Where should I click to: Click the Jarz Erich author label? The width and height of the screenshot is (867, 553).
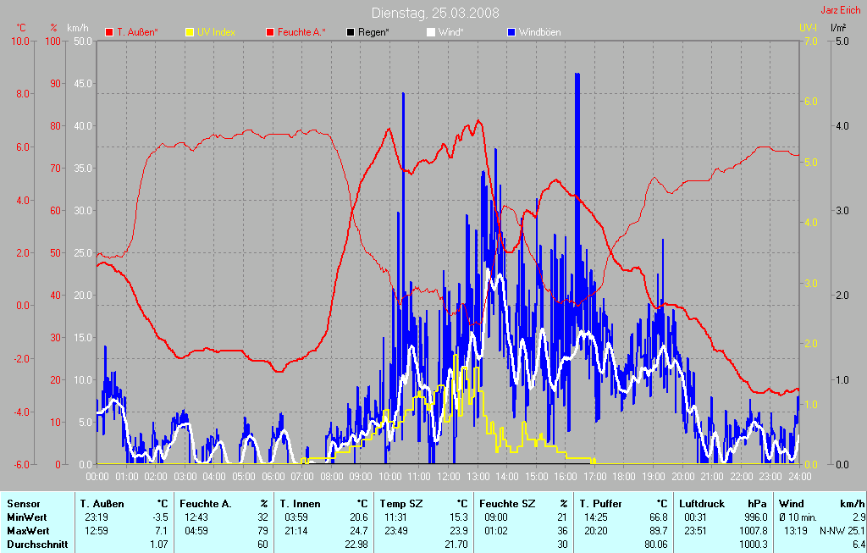click(842, 10)
